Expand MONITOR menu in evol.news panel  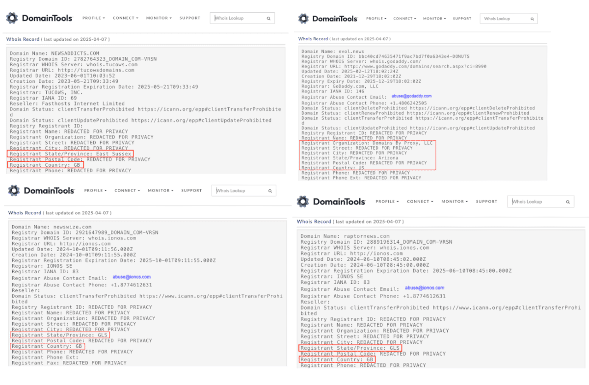(x=434, y=19)
